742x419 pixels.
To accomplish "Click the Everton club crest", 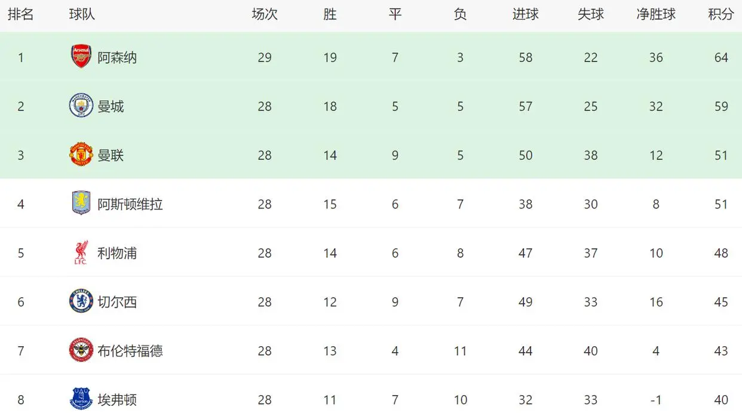I will coord(81,399).
